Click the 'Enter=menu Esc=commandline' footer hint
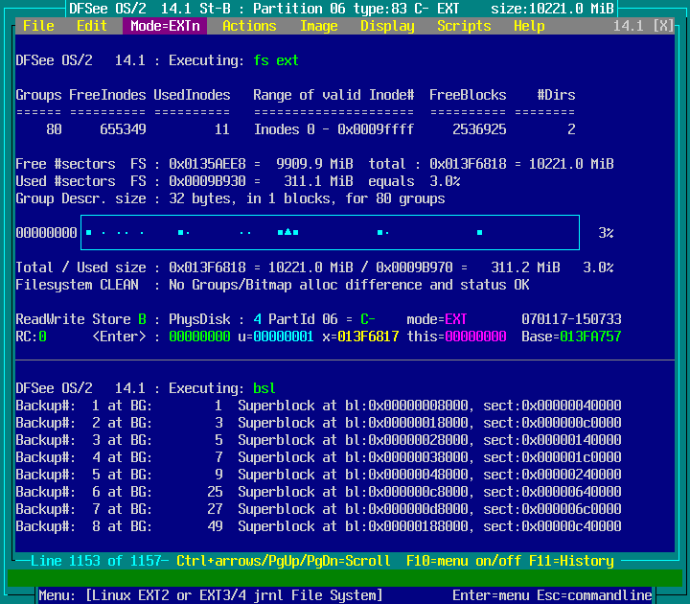 click(552, 595)
